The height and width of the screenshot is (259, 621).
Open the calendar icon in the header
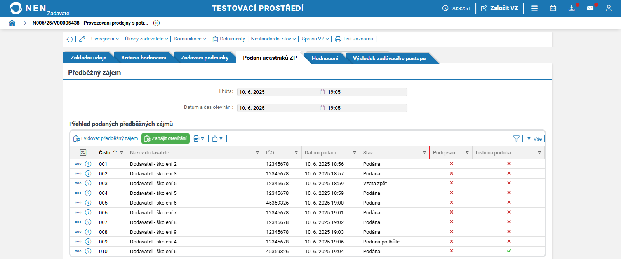tap(553, 8)
